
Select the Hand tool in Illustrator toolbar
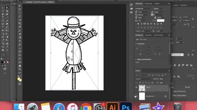pos(3,50)
